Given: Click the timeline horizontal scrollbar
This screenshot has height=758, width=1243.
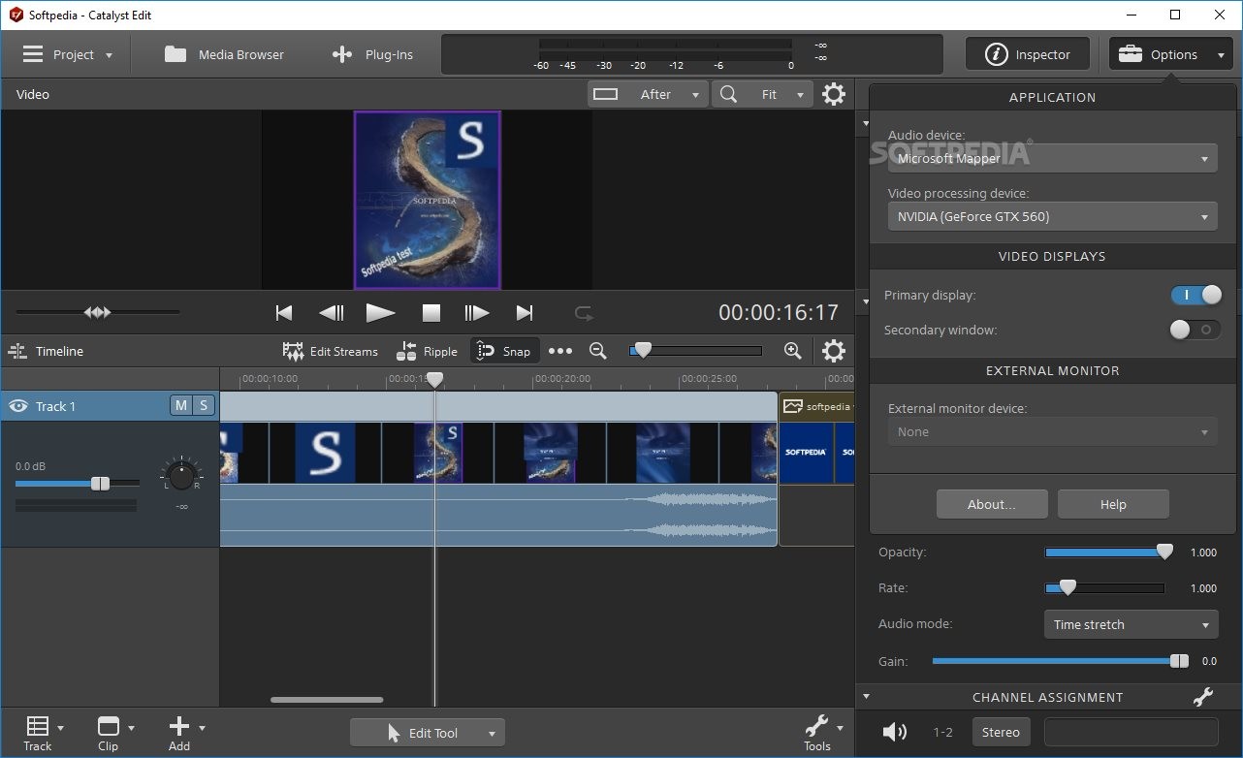Looking at the screenshot, I should tap(327, 700).
